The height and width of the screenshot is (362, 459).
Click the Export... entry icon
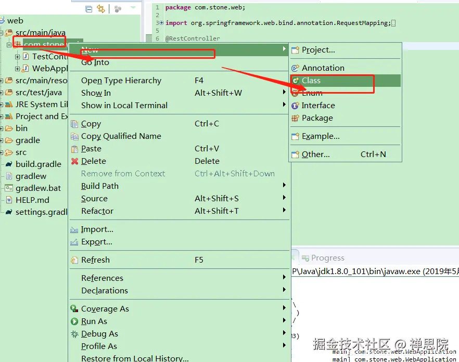(x=74, y=242)
